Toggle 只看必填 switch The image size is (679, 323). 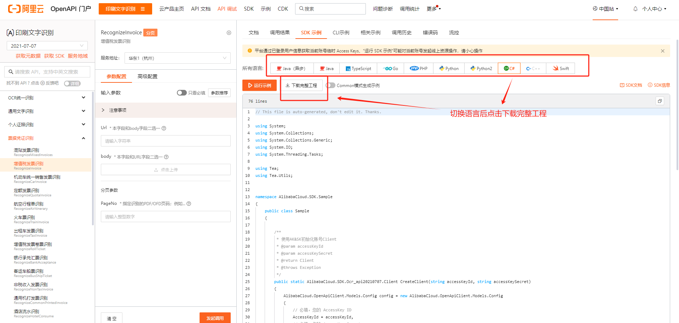click(x=182, y=93)
